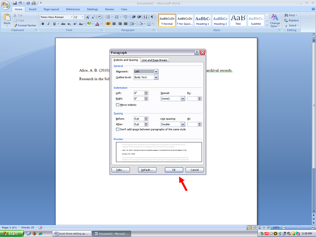Switch to Line and Page Breaks tab
The width and height of the screenshot is (316, 237).
[155, 60]
